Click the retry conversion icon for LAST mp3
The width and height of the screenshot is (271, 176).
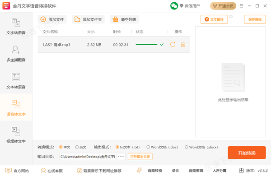[x=173, y=45]
